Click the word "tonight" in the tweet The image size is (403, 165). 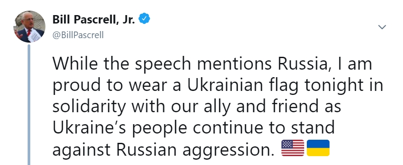click(334, 86)
